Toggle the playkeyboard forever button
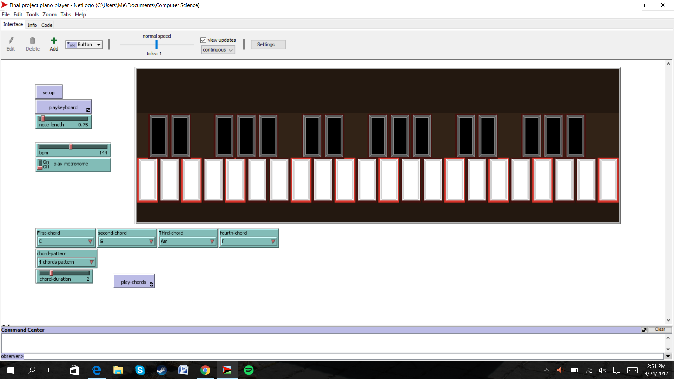The width and height of the screenshot is (674, 379). pyautogui.click(x=63, y=107)
